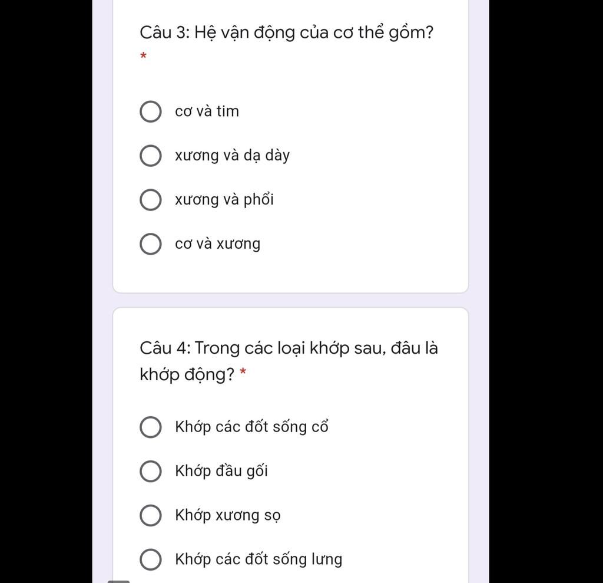This screenshot has height=583, width=603.
Task: Click the 'Câu 4: Trong các loại khớp' question title
Action: [289, 361]
